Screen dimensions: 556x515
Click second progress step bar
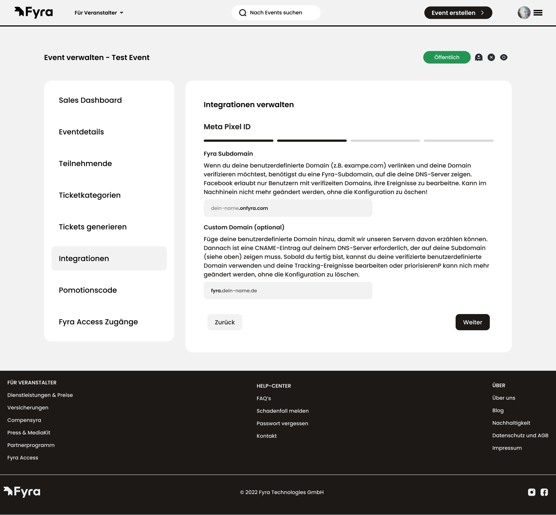pos(312,141)
